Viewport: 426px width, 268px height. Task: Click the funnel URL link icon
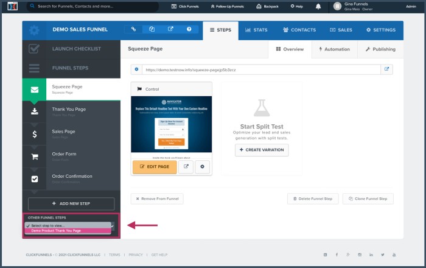pyautogui.click(x=133, y=29)
